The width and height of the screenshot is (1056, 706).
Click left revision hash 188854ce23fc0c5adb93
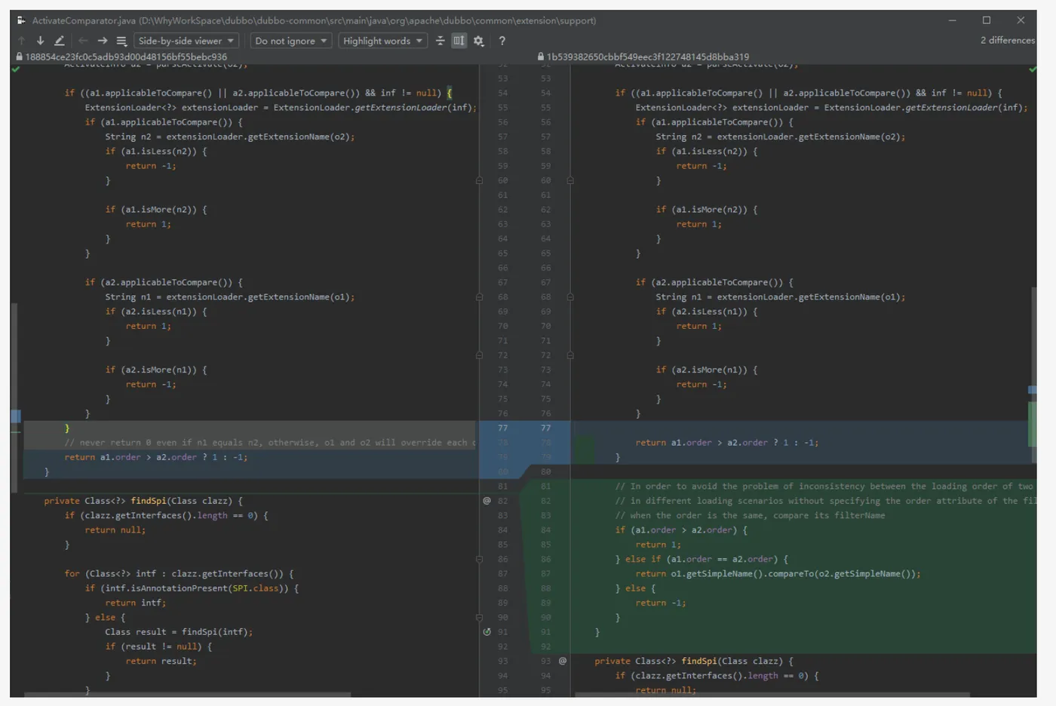(126, 57)
